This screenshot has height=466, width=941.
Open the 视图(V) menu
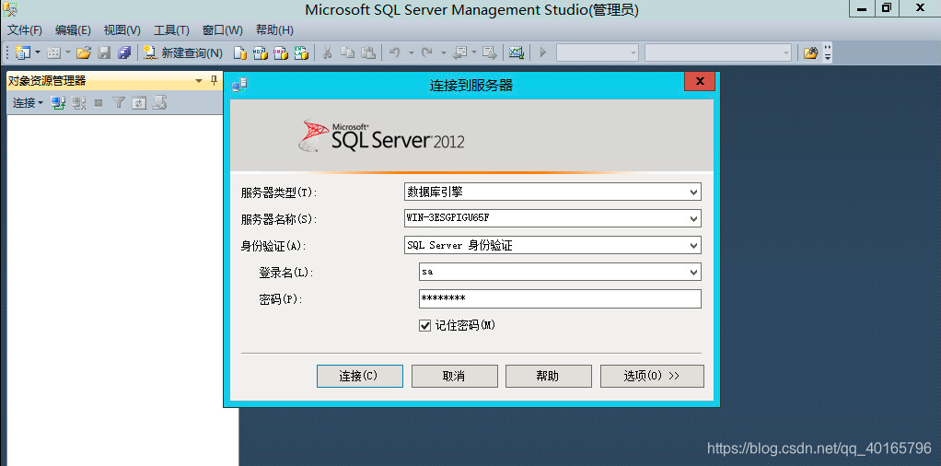tap(122, 30)
